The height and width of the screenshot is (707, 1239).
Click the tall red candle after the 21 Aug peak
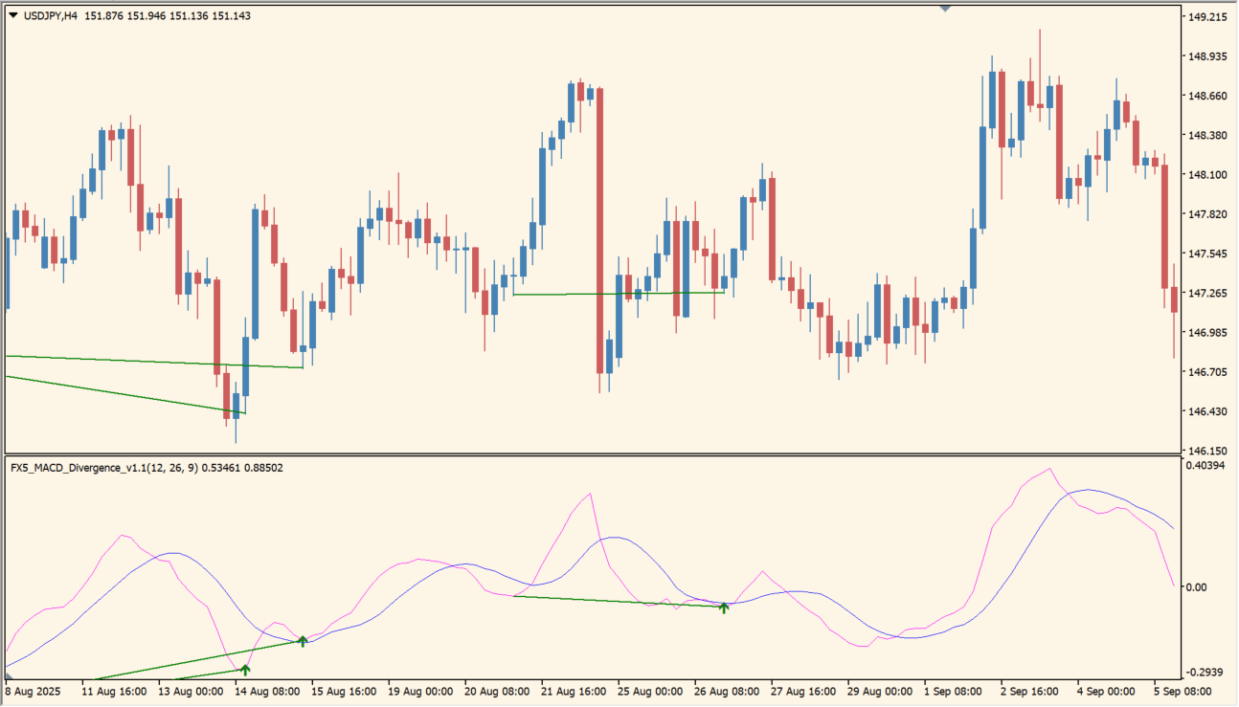[600, 230]
